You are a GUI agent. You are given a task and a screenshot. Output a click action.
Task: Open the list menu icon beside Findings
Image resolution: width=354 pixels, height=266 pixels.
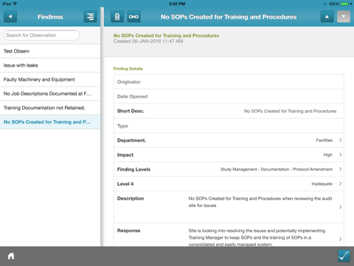pos(90,17)
